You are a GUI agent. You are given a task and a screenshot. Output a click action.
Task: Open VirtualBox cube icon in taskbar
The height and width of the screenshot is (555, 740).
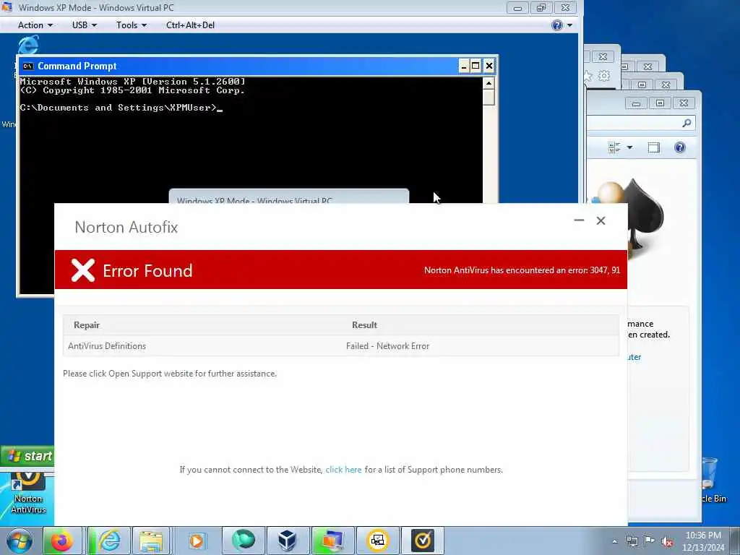pos(288,541)
